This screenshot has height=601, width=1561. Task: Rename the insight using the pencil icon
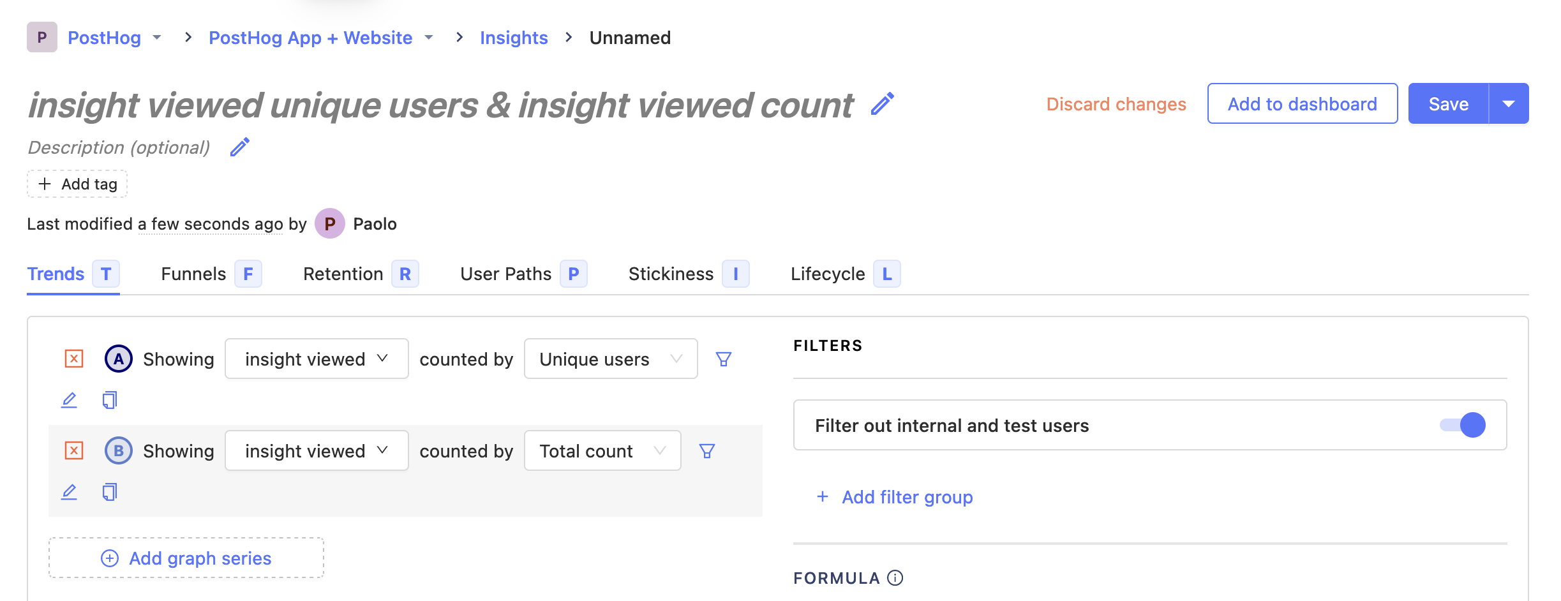coord(884,105)
